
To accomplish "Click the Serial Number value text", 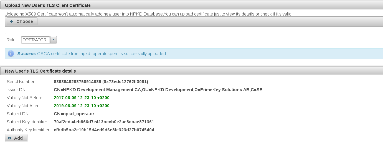I will pos(101,82).
